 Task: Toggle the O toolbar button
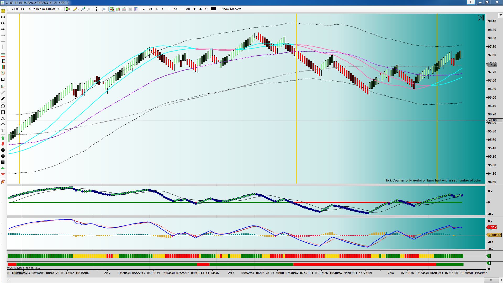coord(206,9)
